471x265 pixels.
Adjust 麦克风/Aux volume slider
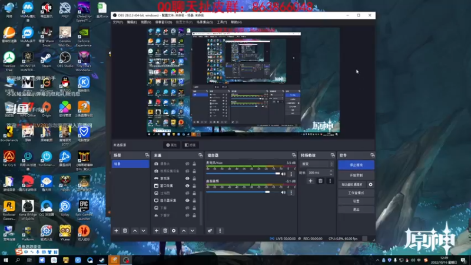tap(243, 174)
